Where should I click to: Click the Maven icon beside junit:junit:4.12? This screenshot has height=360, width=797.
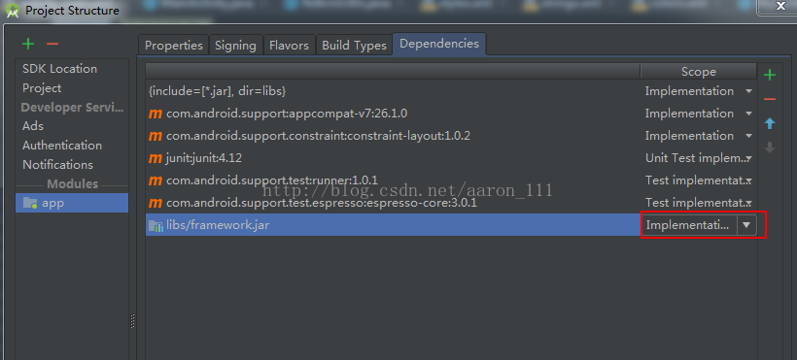(156, 158)
